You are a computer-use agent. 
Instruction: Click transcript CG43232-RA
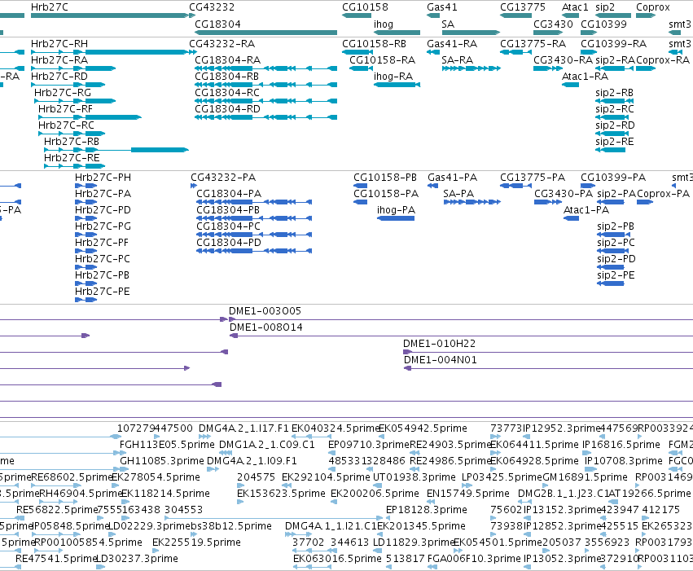(193, 52)
